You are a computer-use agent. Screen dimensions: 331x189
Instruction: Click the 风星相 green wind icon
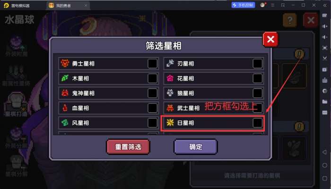65,123
